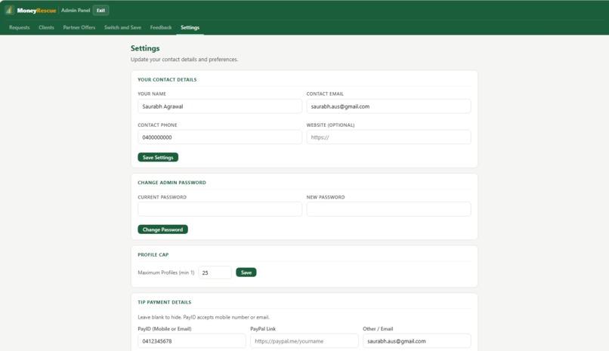Screen dimensions: 609x351
Task: Open the Feedback tab
Action: 161,27
